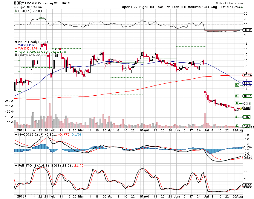Click the R1 pivot marker

pyautogui.click(x=237, y=96)
